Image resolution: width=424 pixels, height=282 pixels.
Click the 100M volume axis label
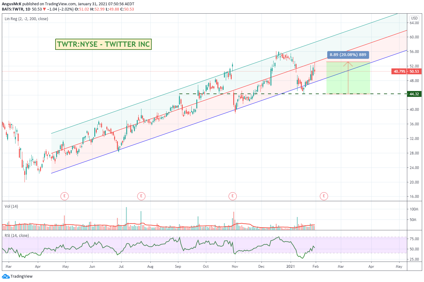coord(414,209)
